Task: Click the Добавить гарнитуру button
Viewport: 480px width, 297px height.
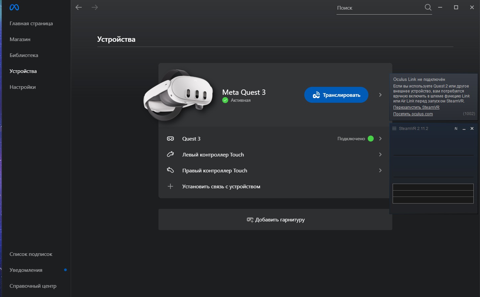Action: coord(275,219)
